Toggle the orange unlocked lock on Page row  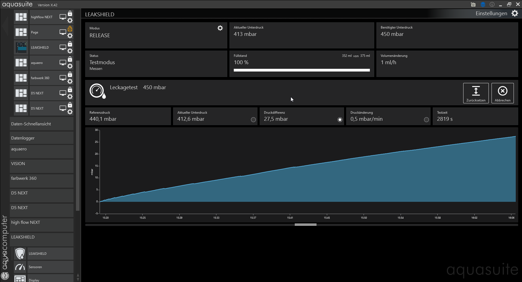click(x=70, y=29)
